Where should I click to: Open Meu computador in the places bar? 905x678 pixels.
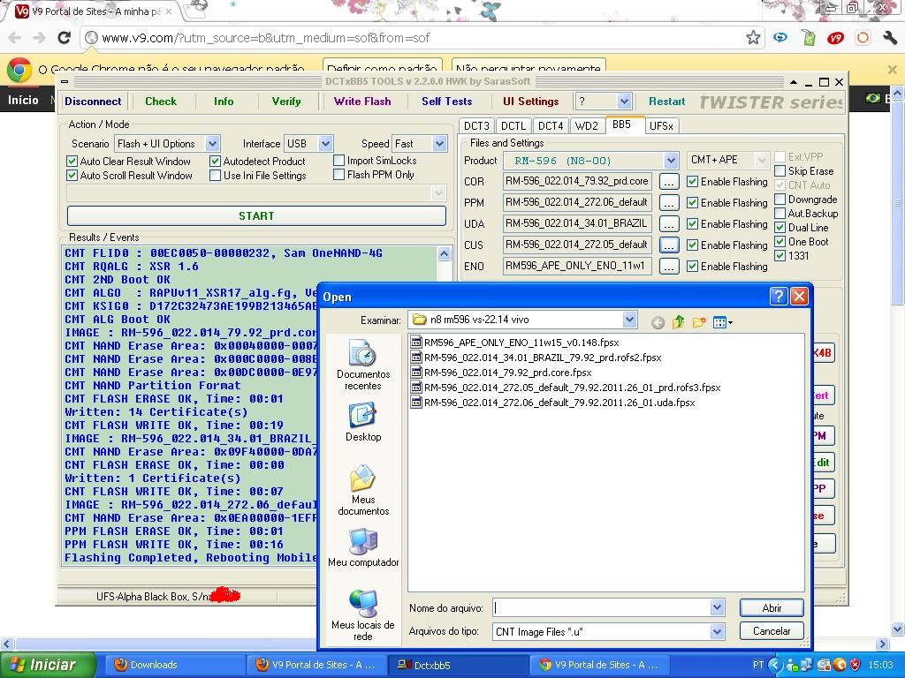click(363, 547)
